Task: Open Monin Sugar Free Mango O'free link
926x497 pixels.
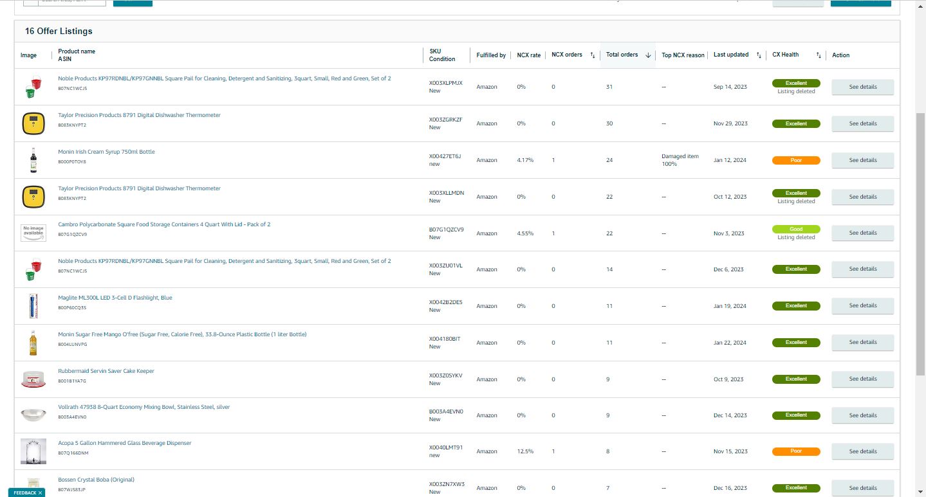Action: [x=182, y=334]
